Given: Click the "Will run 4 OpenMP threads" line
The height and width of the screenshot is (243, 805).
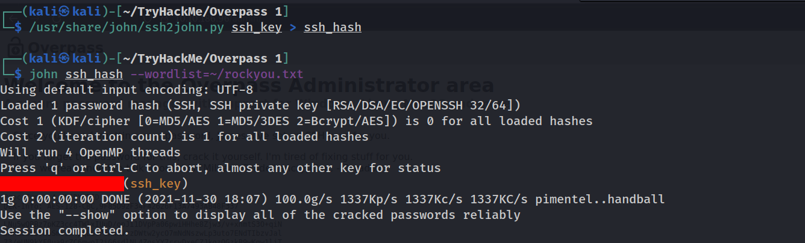Looking at the screenshot, I should click(90, 152).
